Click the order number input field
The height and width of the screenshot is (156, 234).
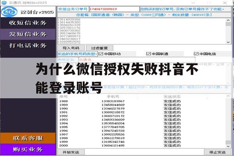(114, 9)
